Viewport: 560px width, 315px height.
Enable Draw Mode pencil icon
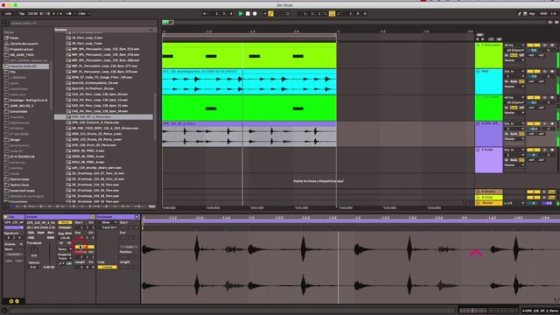[519, 14]
